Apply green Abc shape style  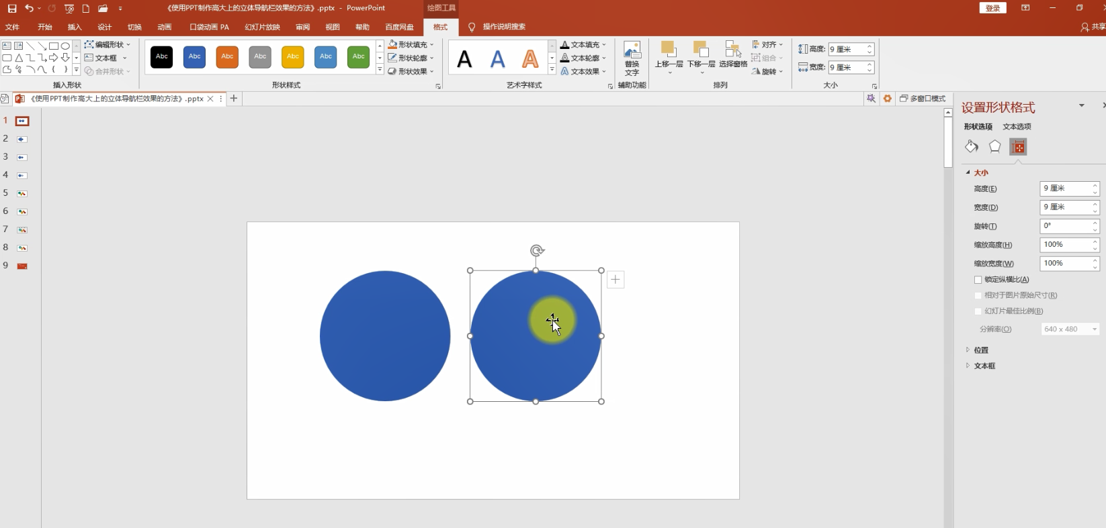click(359, 57)
